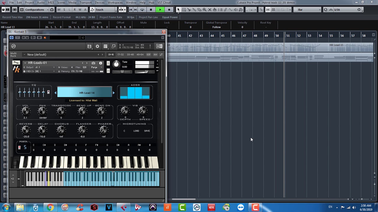Toggle the Porta switch

19,148
